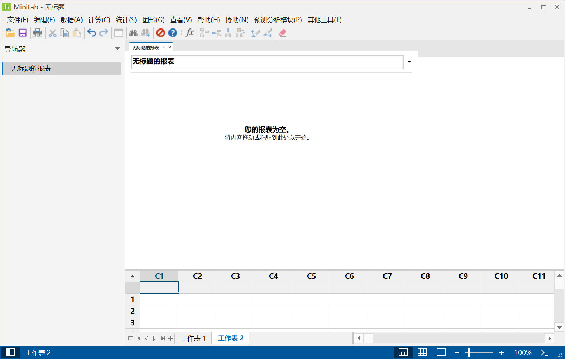Screen dimensions: 565x359
Task: Click the Print icon in toolbar
Action: (x=37, y=33)
